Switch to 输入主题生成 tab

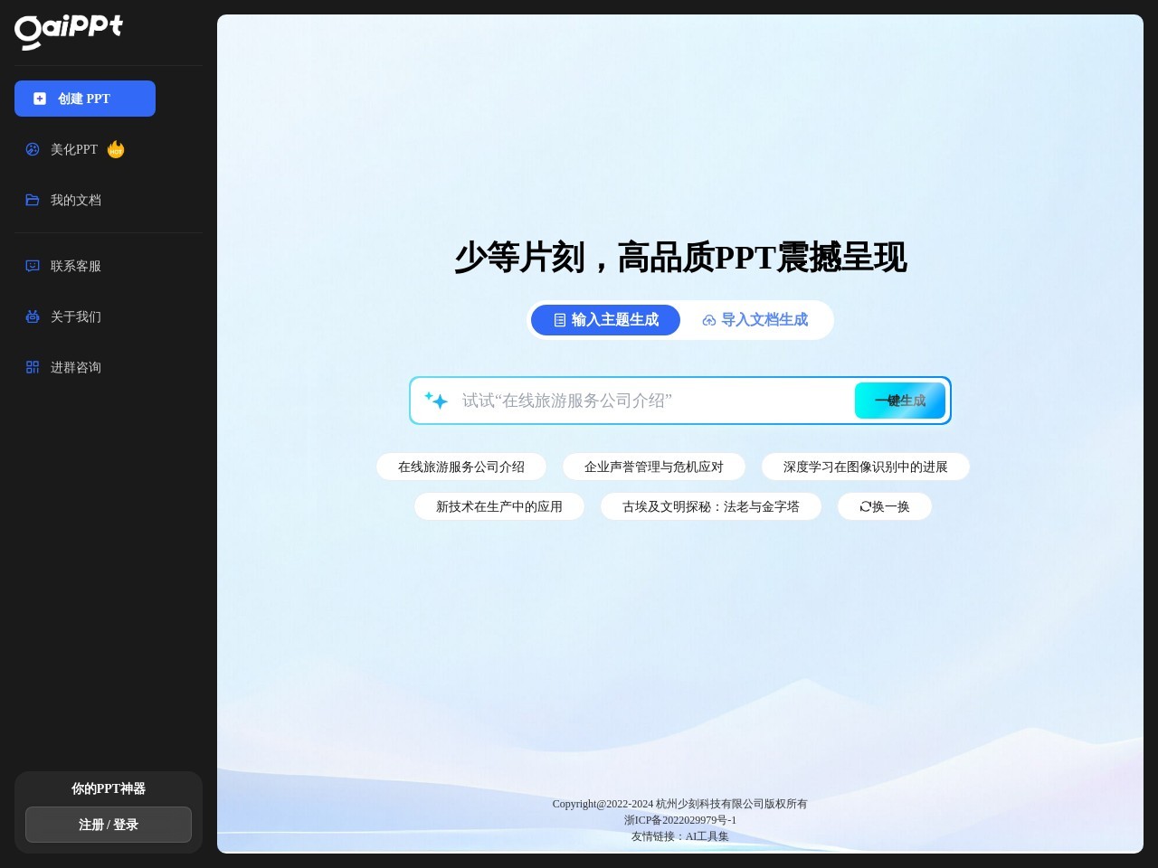coord(605,320)
